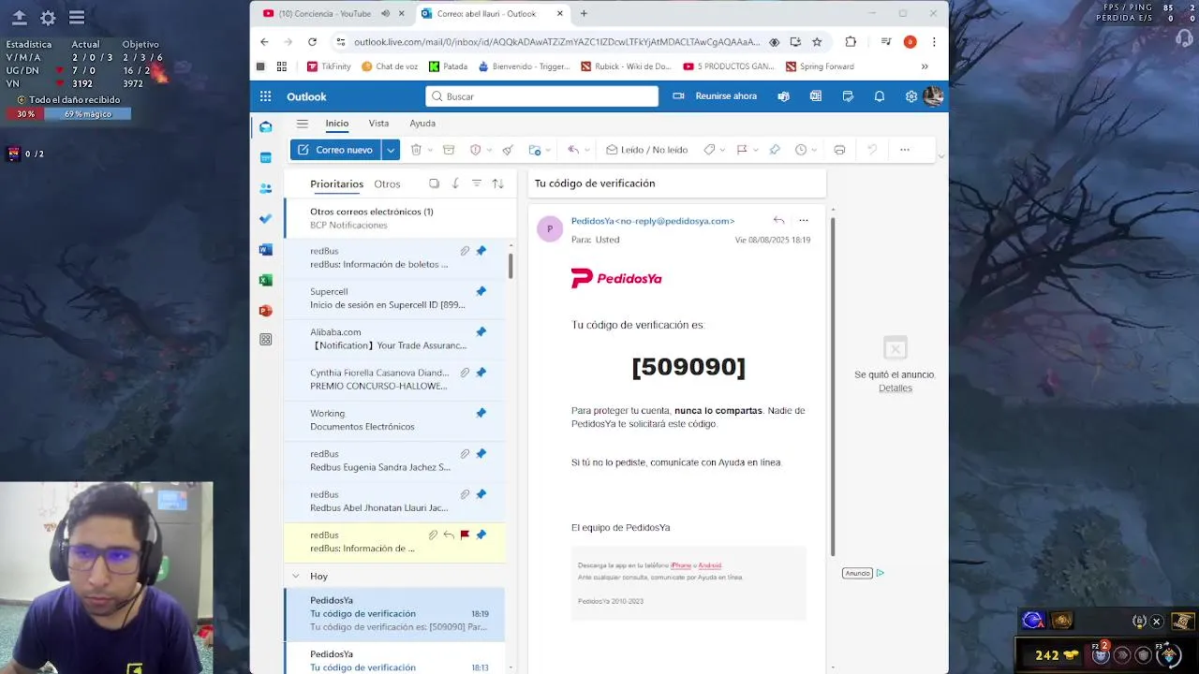Open the 18:13 PedidosYa email
Screen dimensions: 1199x674
pyautogui.click(x=394, y=659)
